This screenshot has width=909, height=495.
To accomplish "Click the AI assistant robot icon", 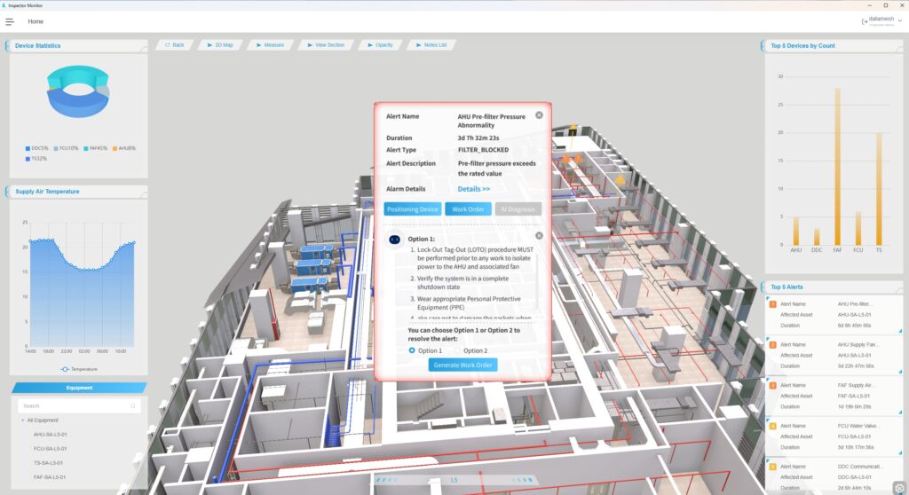I will (395, 239).
